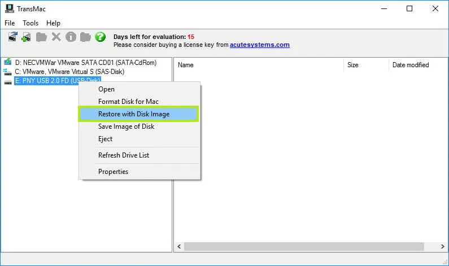Screen dimensions: 449x266
Task: Click the open disk image toolbar icon
Action: pos(13,37)
